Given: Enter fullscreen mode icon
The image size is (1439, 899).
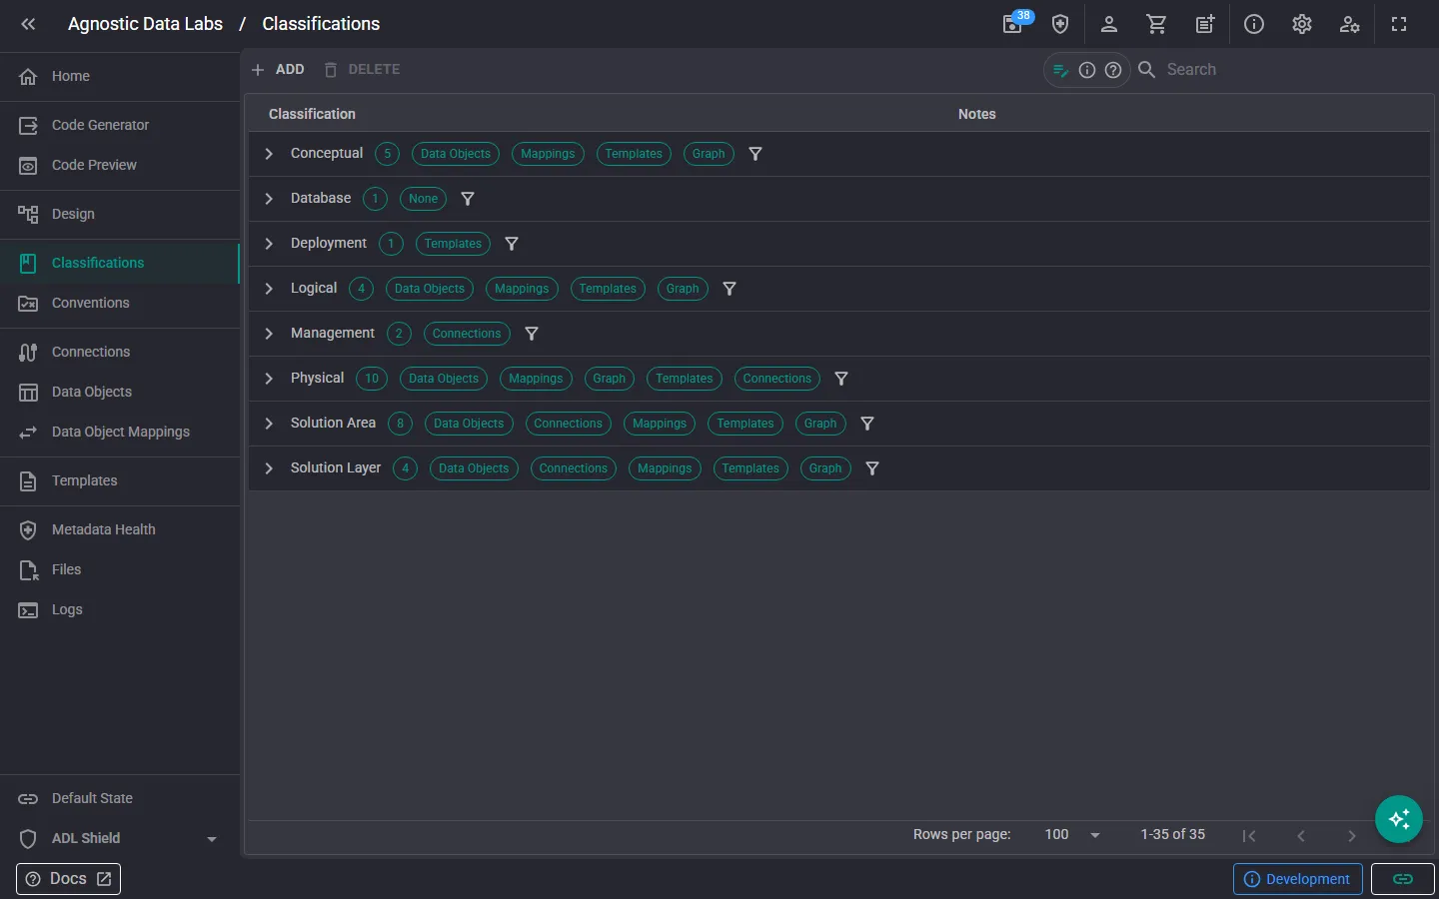Looking at the screenshot, I should [1399, 24].
